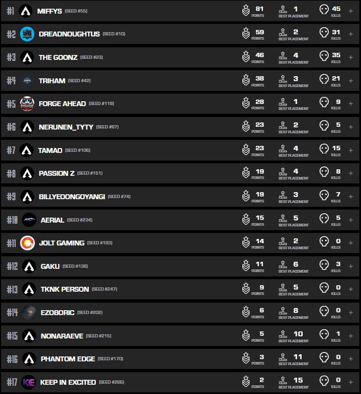
Task: Expand Passion Z row details
Action: pos(351,173)
